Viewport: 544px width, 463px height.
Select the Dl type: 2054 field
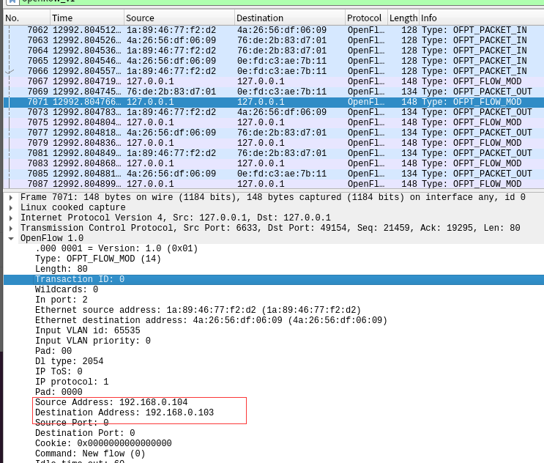(69, 361)
